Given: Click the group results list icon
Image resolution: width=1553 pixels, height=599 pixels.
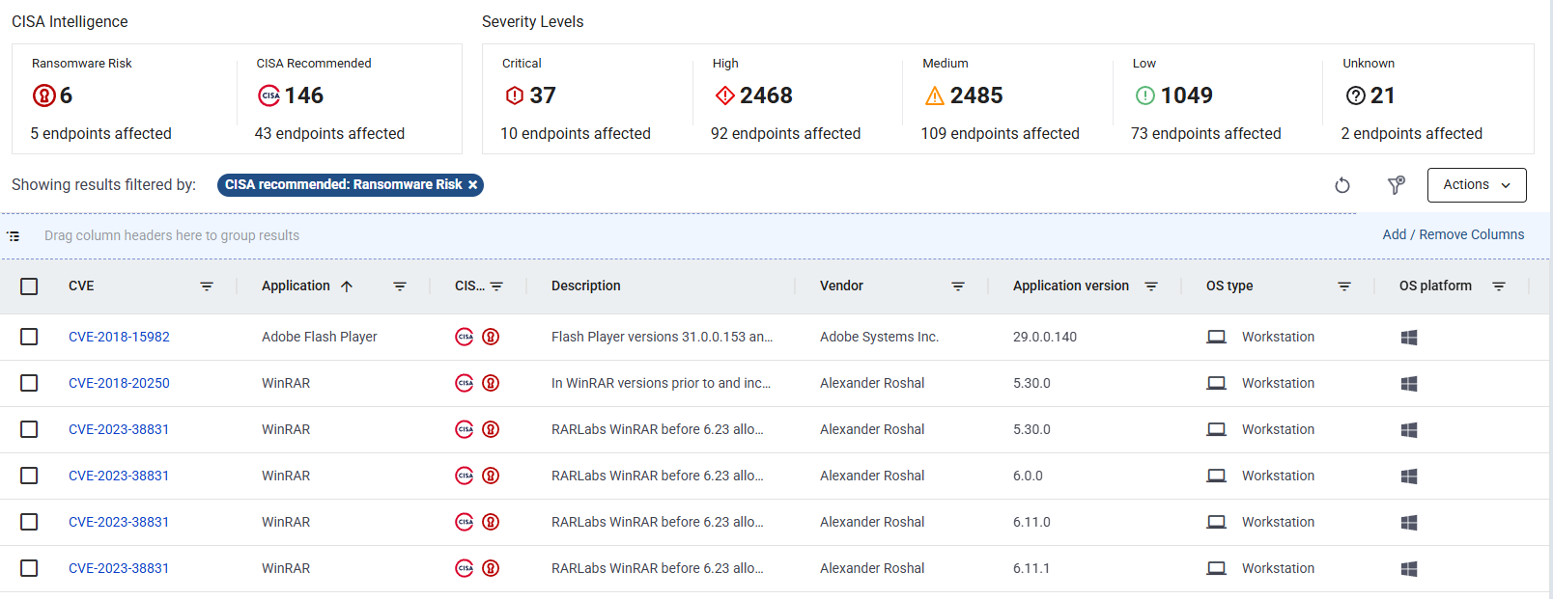Looking at the screenshot, I should pyautogui.click(x=14, y=235).
